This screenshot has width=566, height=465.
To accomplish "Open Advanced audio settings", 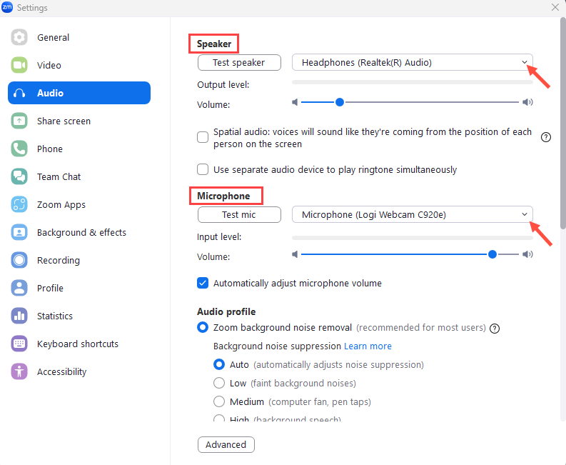I will tap(226, 444).
